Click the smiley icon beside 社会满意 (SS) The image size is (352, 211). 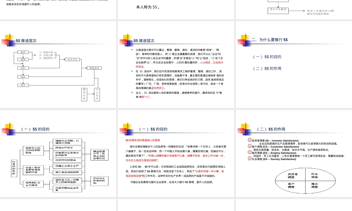tap(250, 158)
